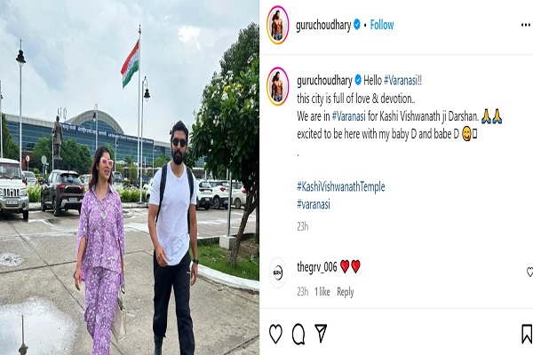533x355 pixels.
Task: Open guruchoudhary profile picture in the header
Action: (278, 25)
